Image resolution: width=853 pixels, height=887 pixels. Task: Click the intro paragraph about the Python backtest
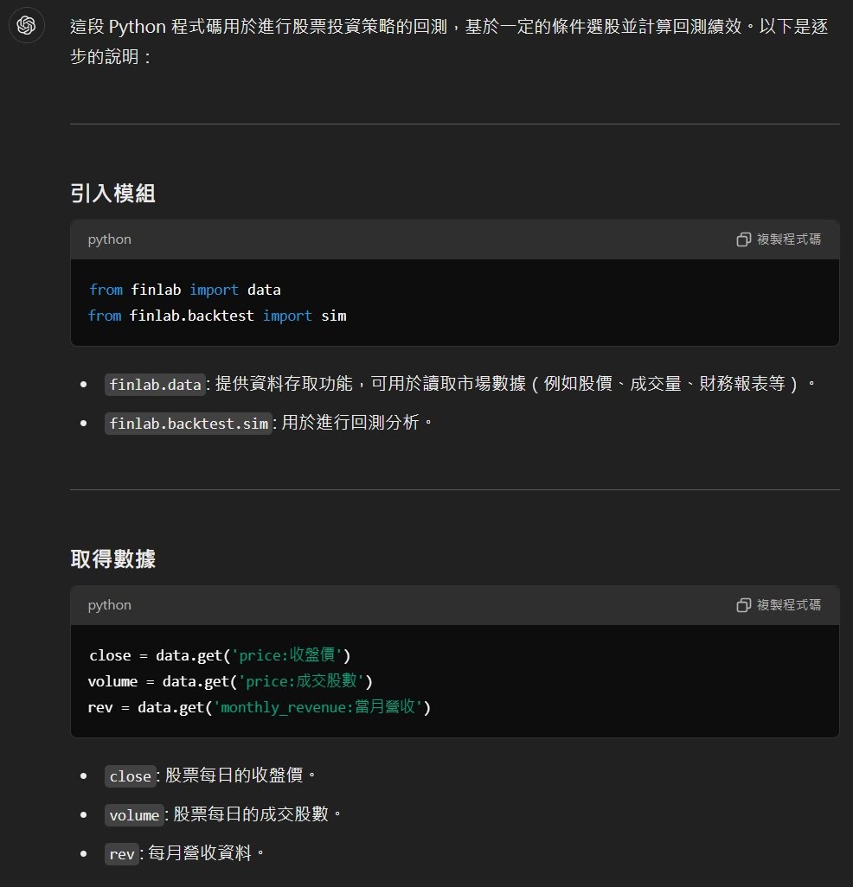[x=448, y=41]
